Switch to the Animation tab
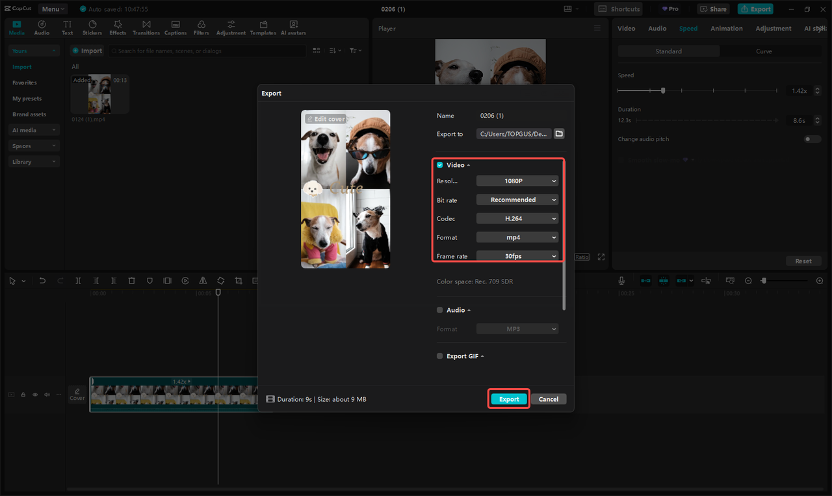The image size is (832, 496). pos(726,28)
